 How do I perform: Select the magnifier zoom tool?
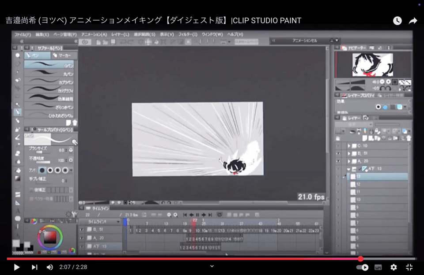point(18,56)
